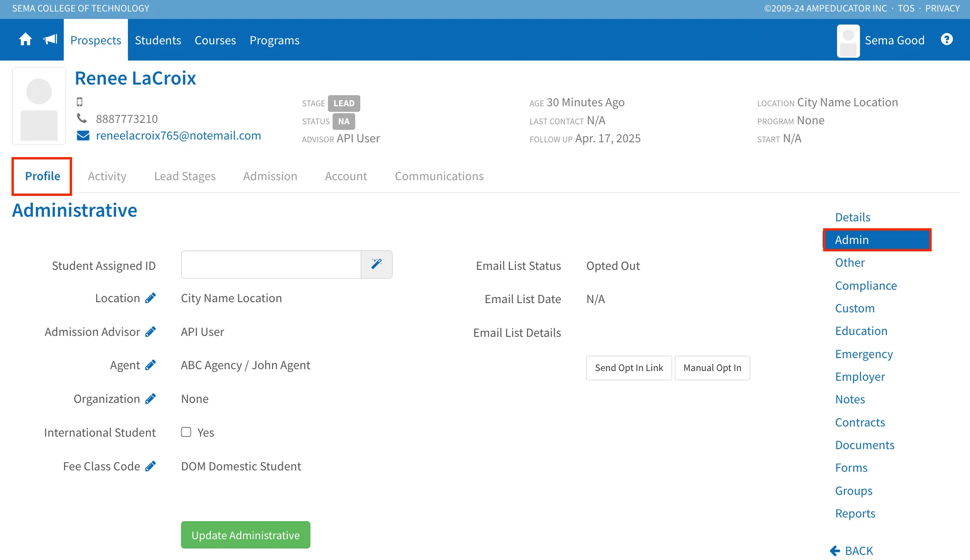Open the Compliance section link

coord(866,286)
